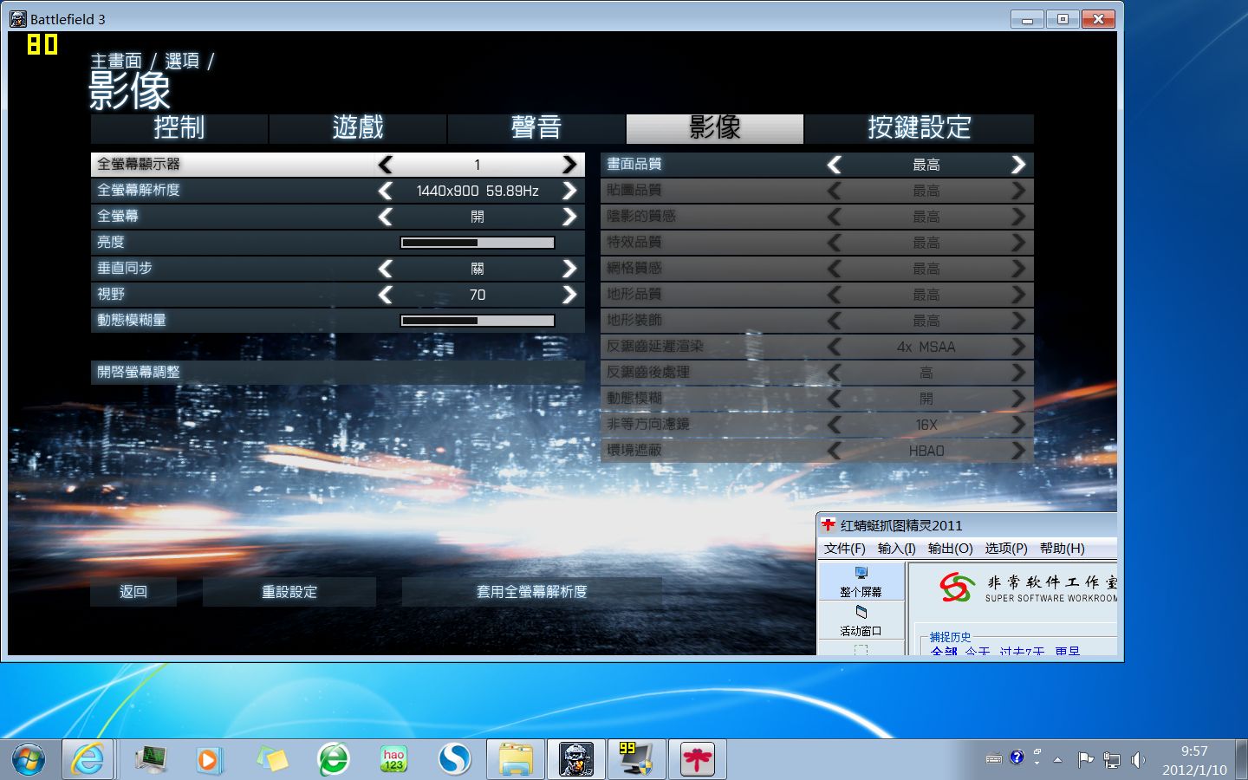Viewport: 1248px width, 780px height.
Task: Open the 按鍵設定 key bindings tab
Action: (x=920, y=128)
